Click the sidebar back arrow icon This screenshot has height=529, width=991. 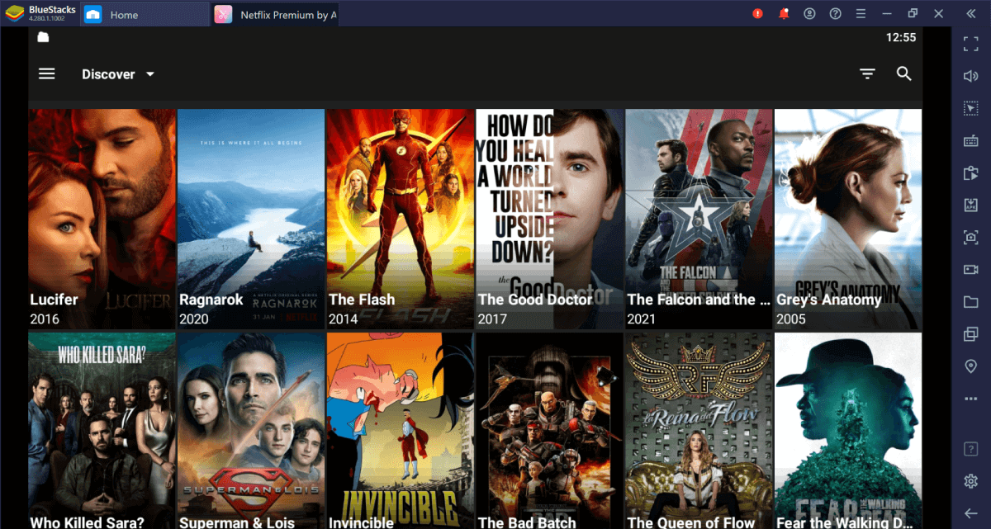click(x=971, y=513)
